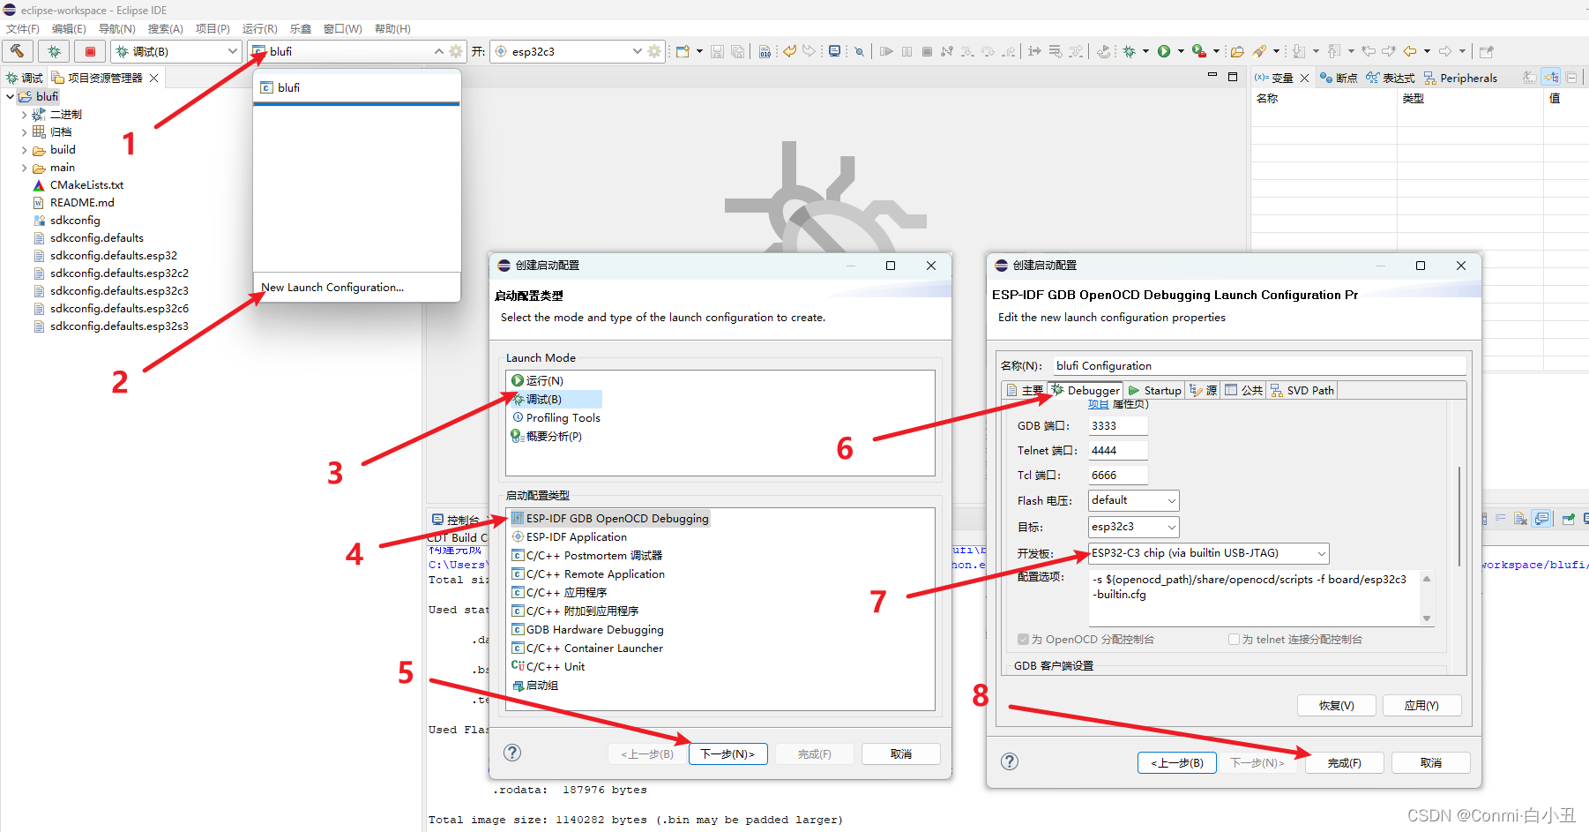Click the Disconnect debug toolbar icon
This screenshot has width=1589, height=832.
coord(947,51)
